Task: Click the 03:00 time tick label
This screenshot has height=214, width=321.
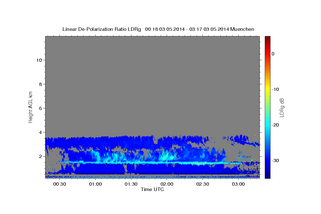Action: point(238,184)
